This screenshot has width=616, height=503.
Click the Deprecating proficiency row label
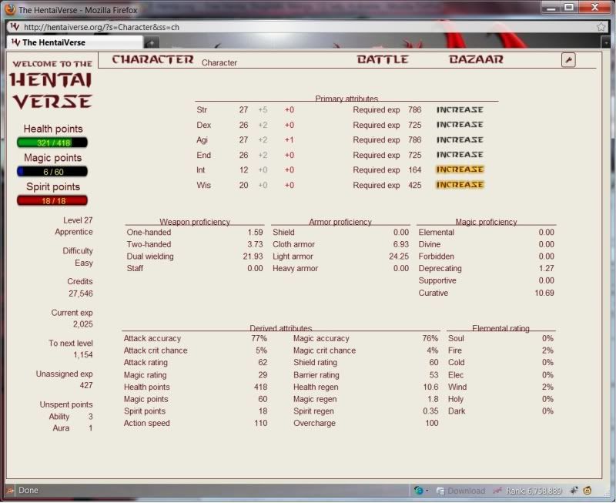440,268
